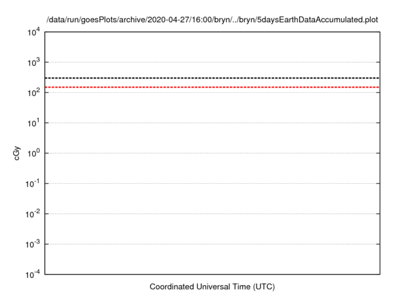The width and height of the screenshot is (419, 293).
Task: Click the Coordinated Universal Time axis label
Action: [212, 286]
